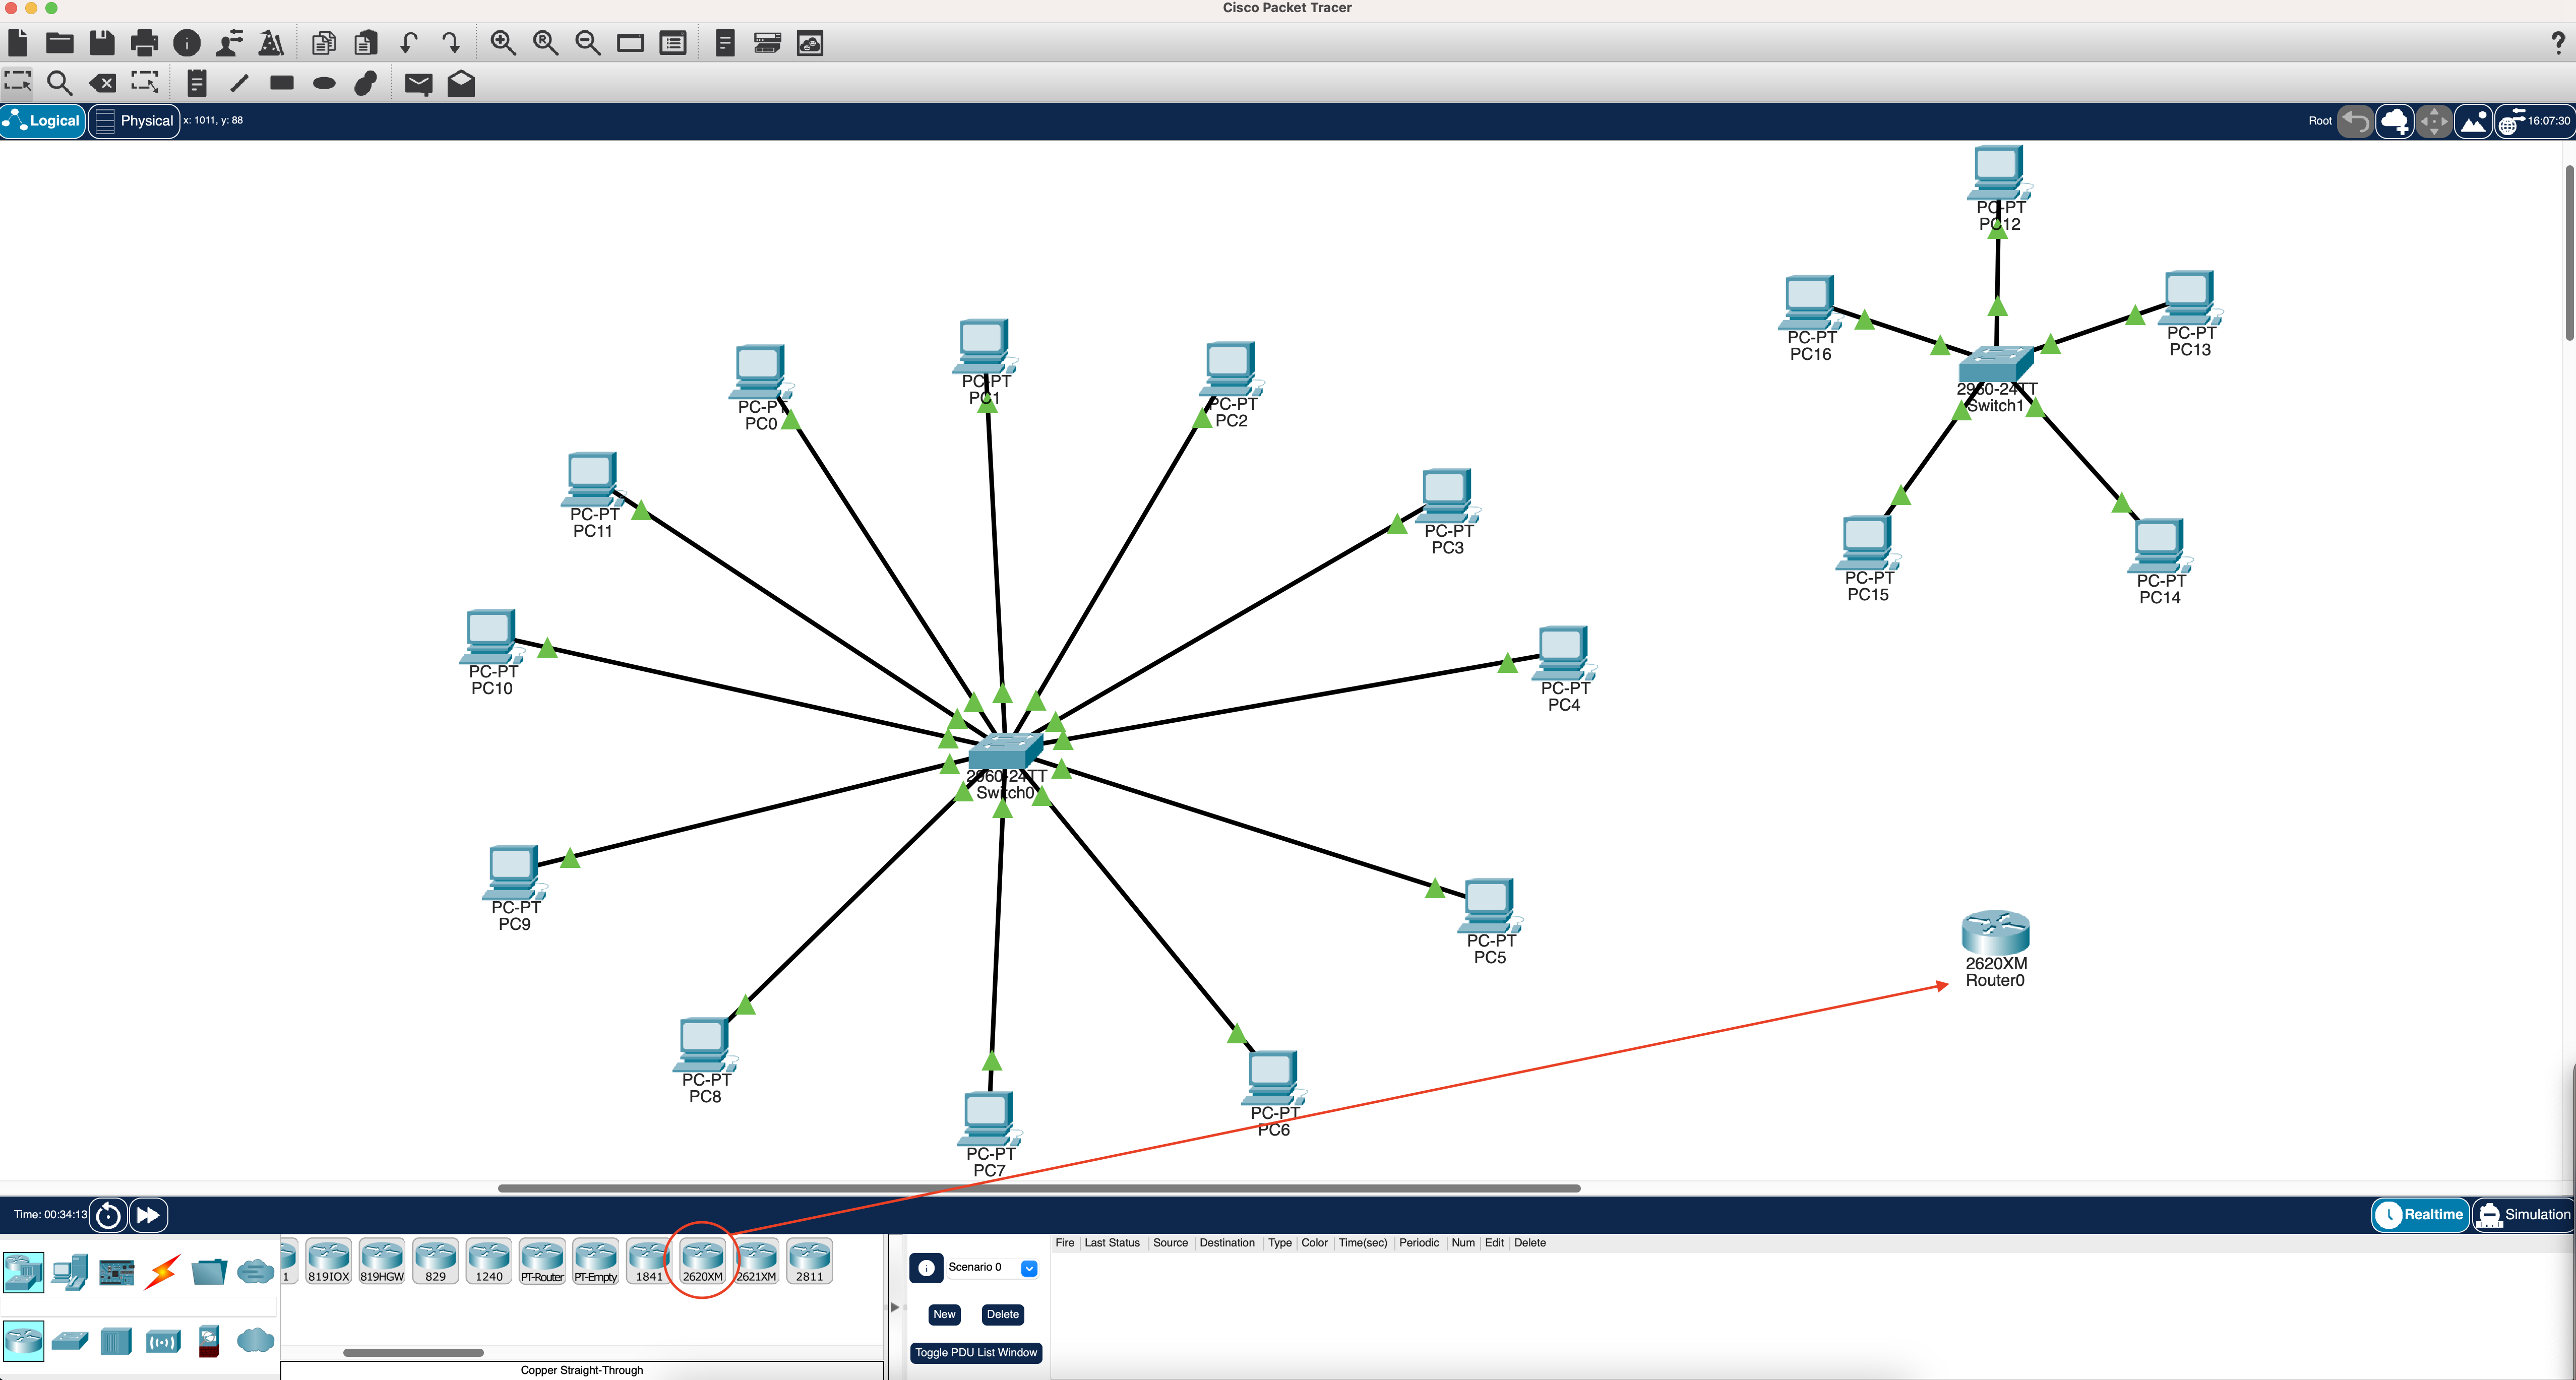Click the Root navigation label

click(2320, 121)
